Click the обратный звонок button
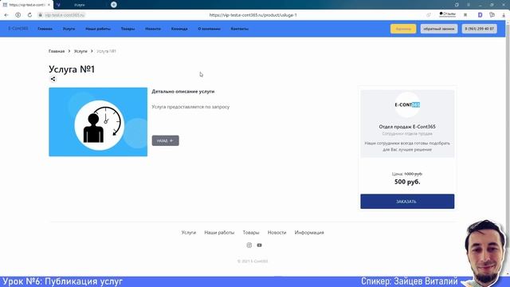Image resolution: width=510 pixels, height=287 pixels. (x=439, y=29)
